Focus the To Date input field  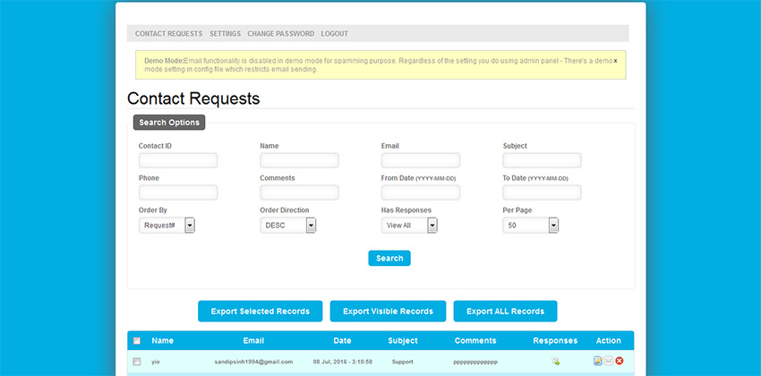tap(543, 192)
